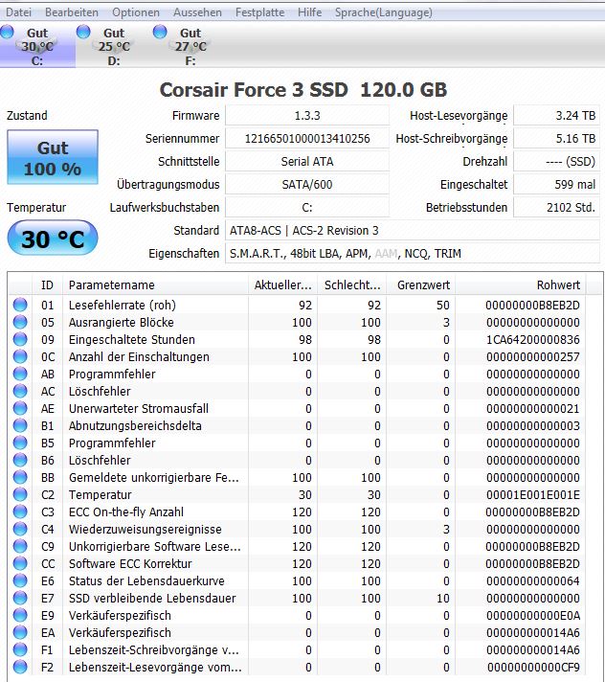Click the blue status orb of drive C:

pos(8,32)
